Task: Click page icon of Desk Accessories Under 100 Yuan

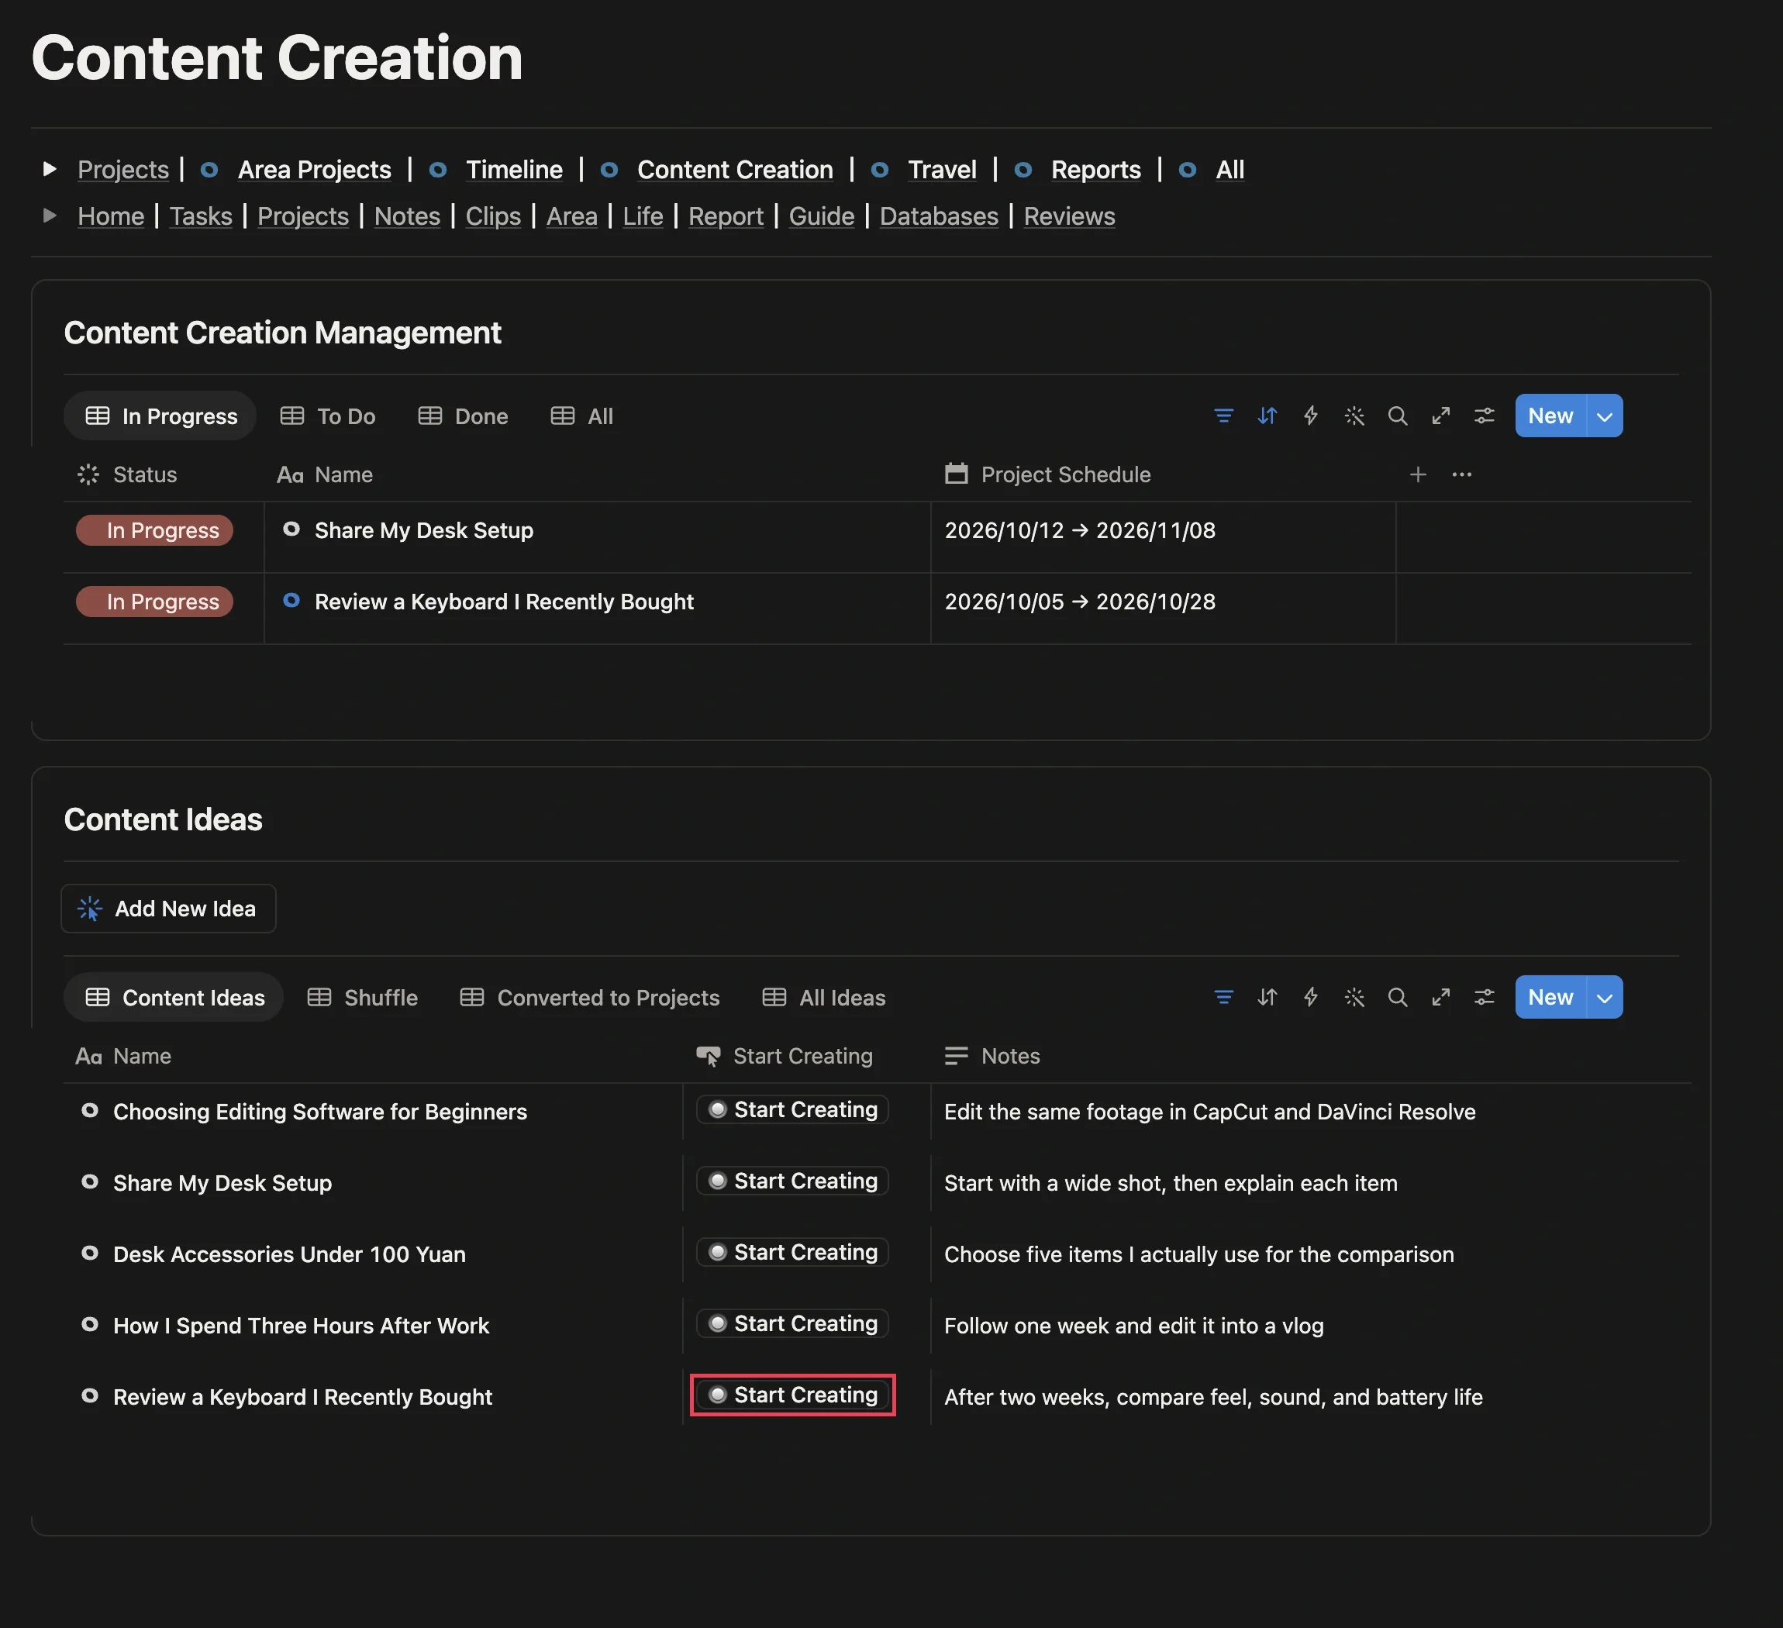Action: (89, 1252)
